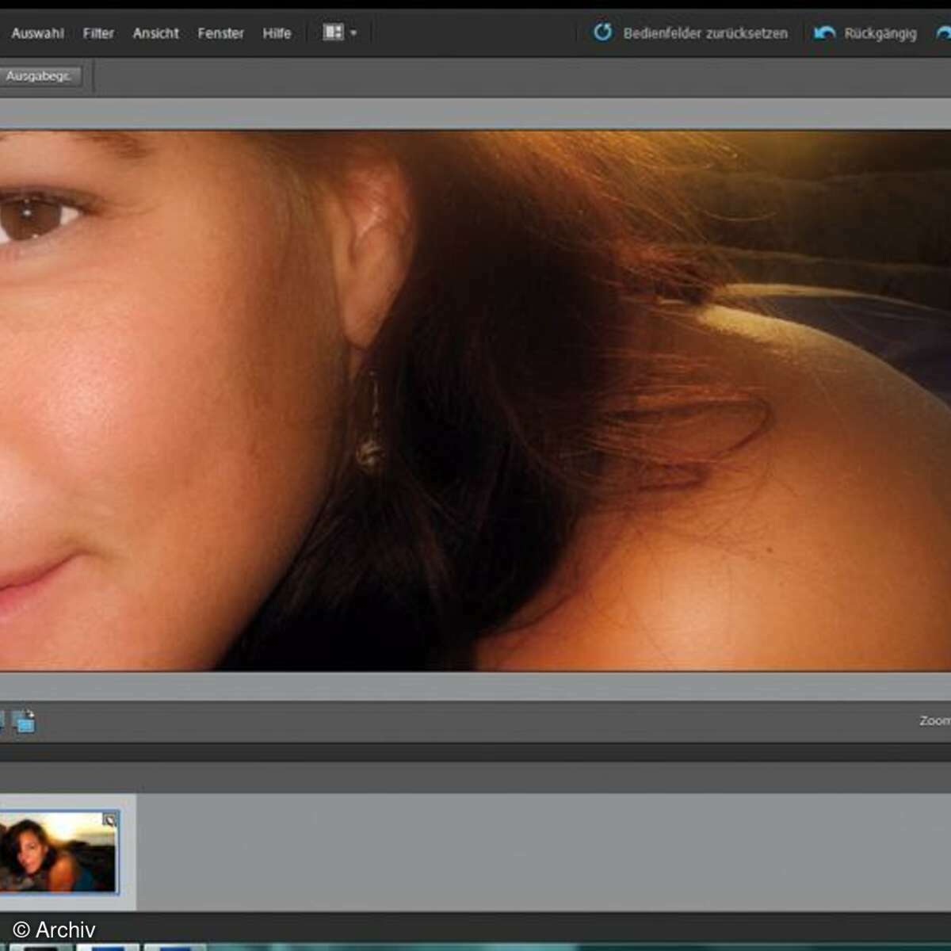
Task: Open the Fenster menu
Action: [x=220, y=33]
